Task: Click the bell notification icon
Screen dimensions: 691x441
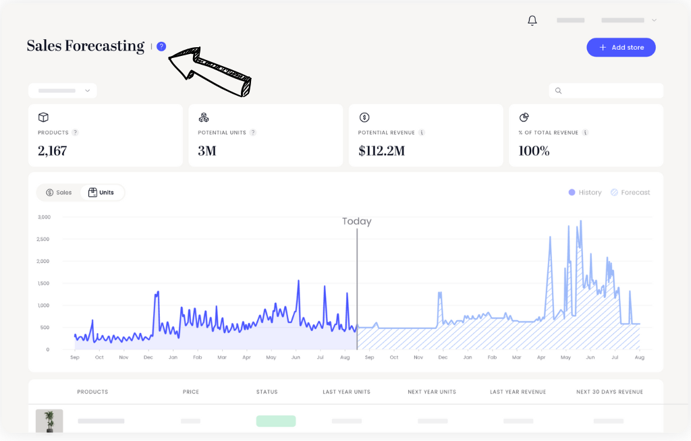Action: click(x=532, y=20)
